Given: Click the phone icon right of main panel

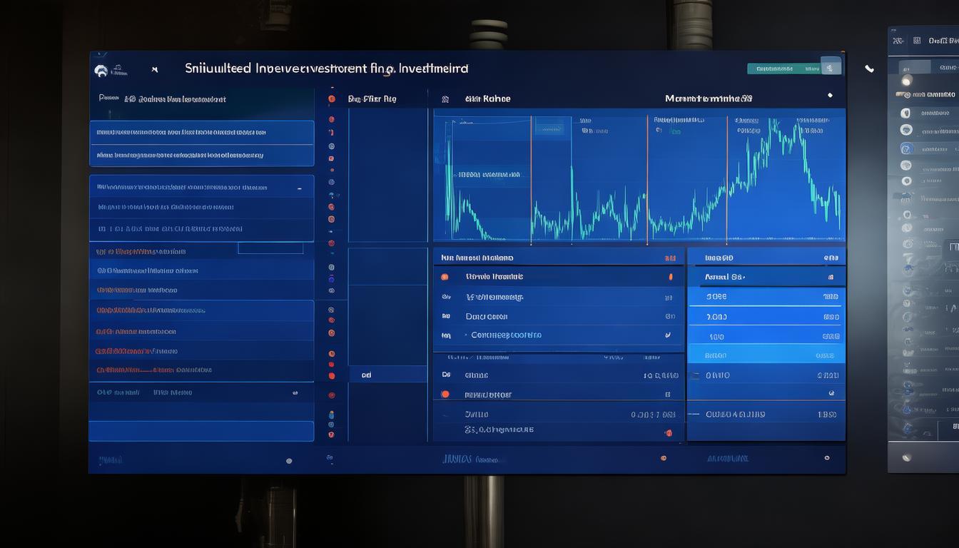Looking at the screenshot, I should 869,69.
